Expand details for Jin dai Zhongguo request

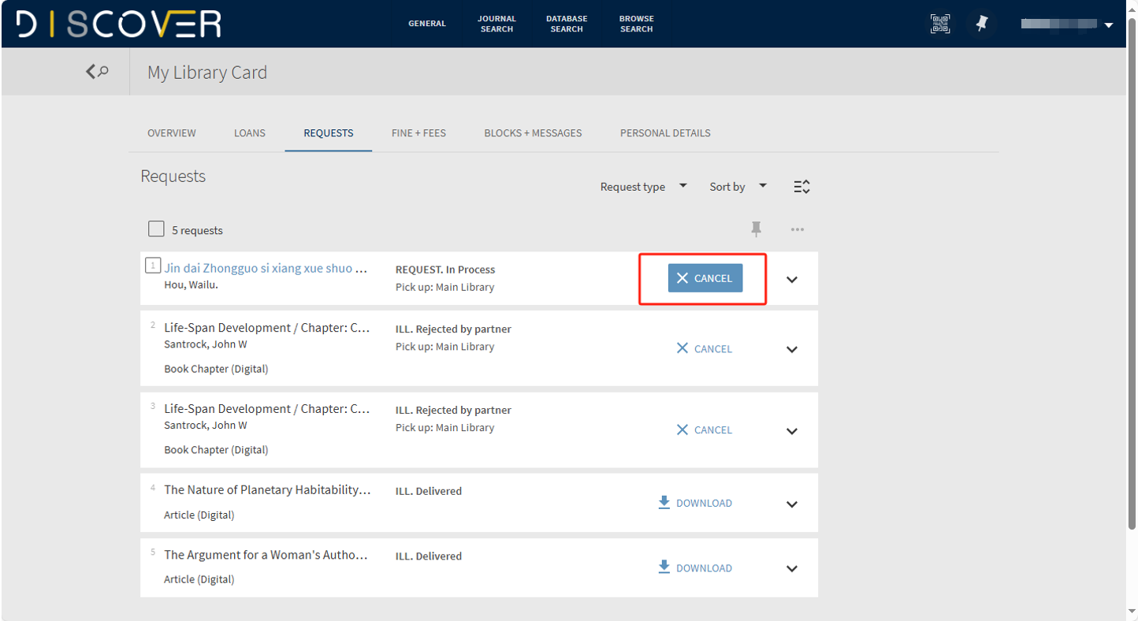(x=792, y=279)
